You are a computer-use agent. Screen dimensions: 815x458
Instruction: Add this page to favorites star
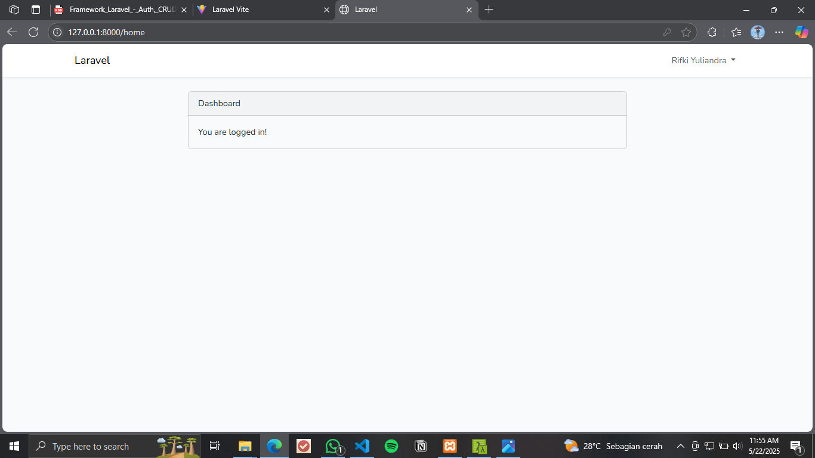tap(686, 32)
